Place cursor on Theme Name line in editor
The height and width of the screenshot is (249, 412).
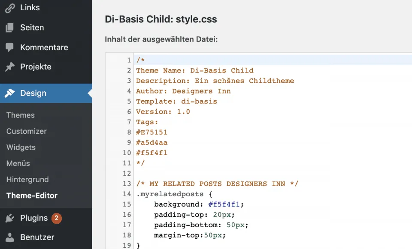click(194, 71)
